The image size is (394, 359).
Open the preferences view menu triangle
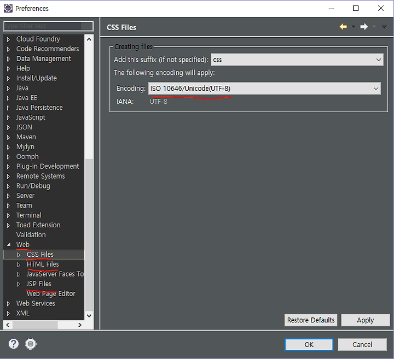(x=384, y=27)
